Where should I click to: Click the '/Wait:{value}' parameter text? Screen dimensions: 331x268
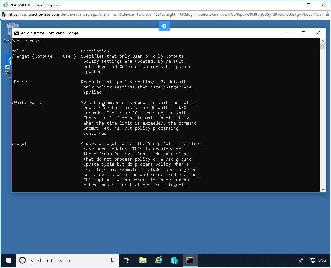point(28,103)
